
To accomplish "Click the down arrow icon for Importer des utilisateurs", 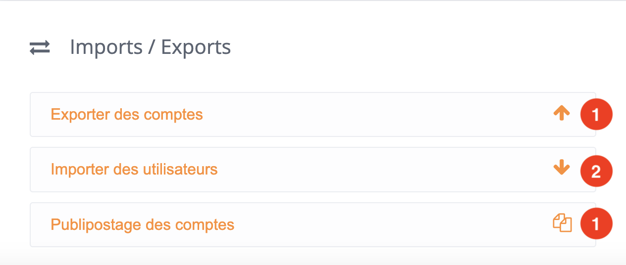I will click(x=562, y=168).
